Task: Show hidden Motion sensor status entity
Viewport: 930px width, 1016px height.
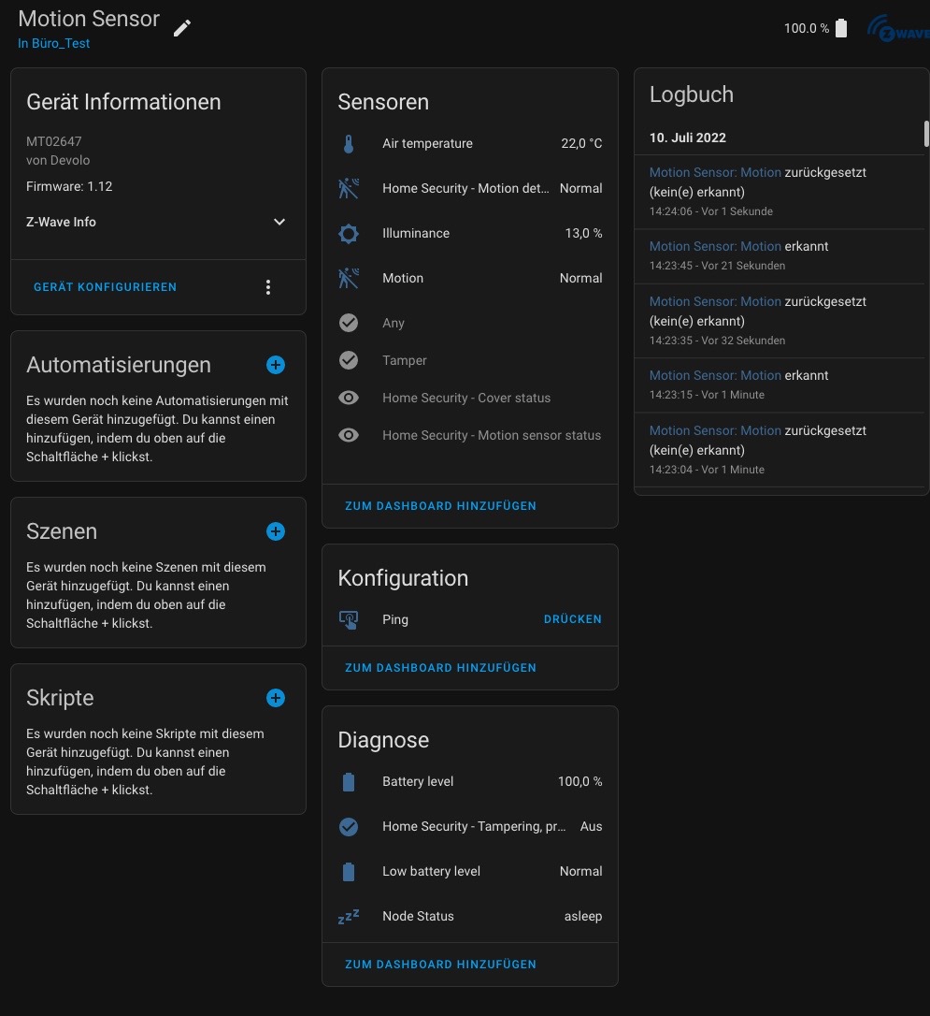Action: click(x=491, y=435)
